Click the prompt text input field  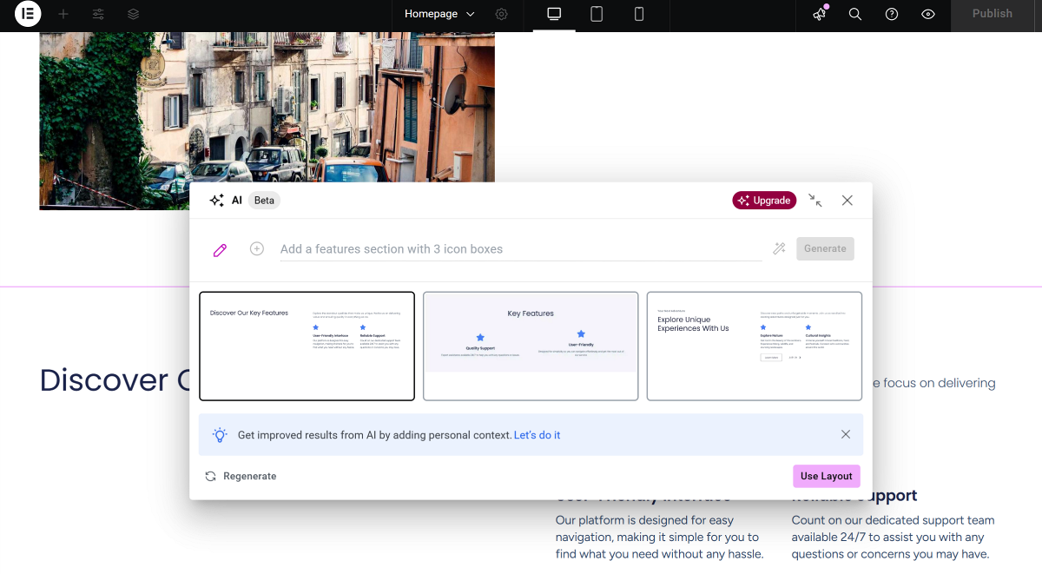[519, 249]
